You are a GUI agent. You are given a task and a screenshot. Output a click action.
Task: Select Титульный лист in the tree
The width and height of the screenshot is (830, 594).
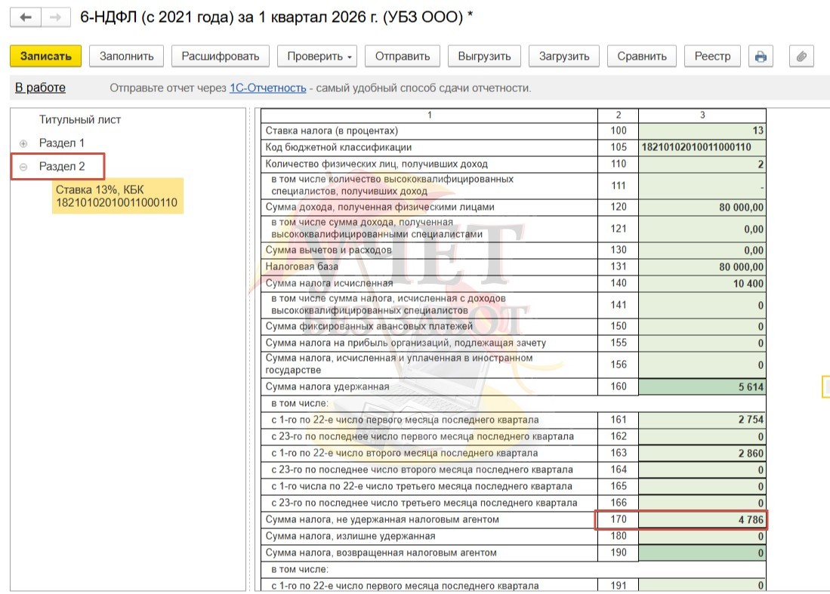(80, 119)
